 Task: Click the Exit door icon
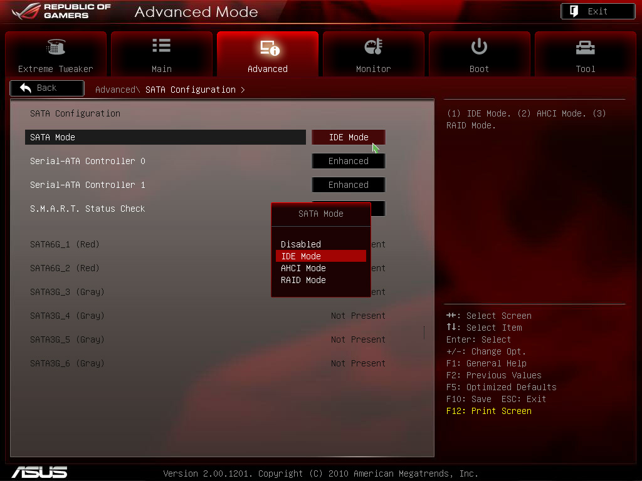point(574,11)
